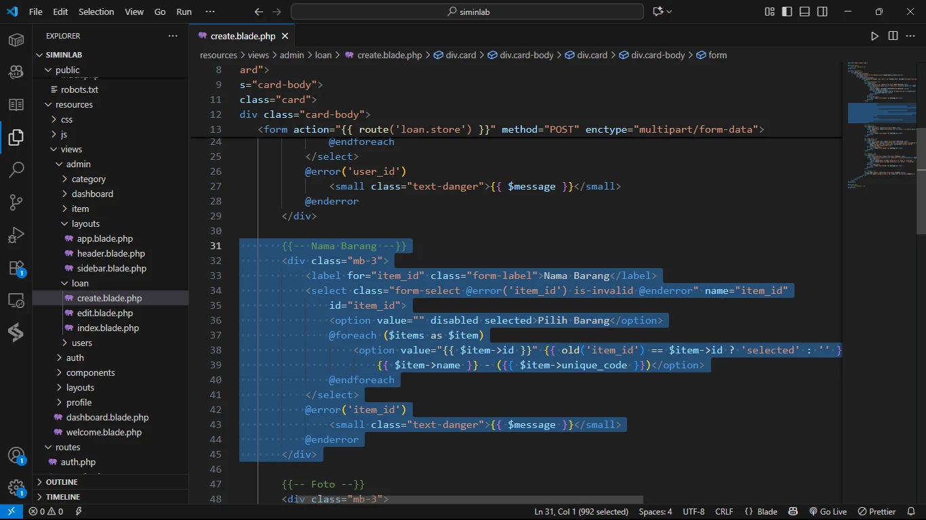Toggle the primary side bar layout button
The width and height of the screenshot is (926, 520).
coord(787,12)
